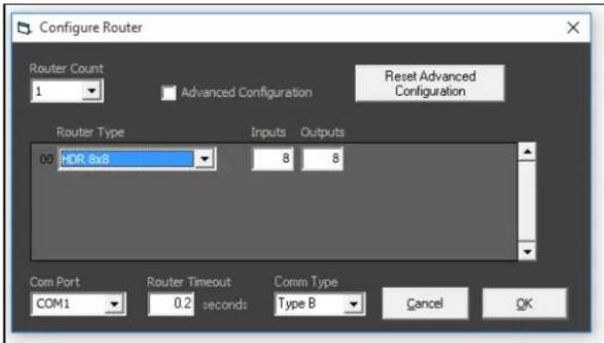Image resolution: width=604 pixels, height=343 pixels.
Task: Close the Configure Router dialog
Action: (x=573, y=28)
